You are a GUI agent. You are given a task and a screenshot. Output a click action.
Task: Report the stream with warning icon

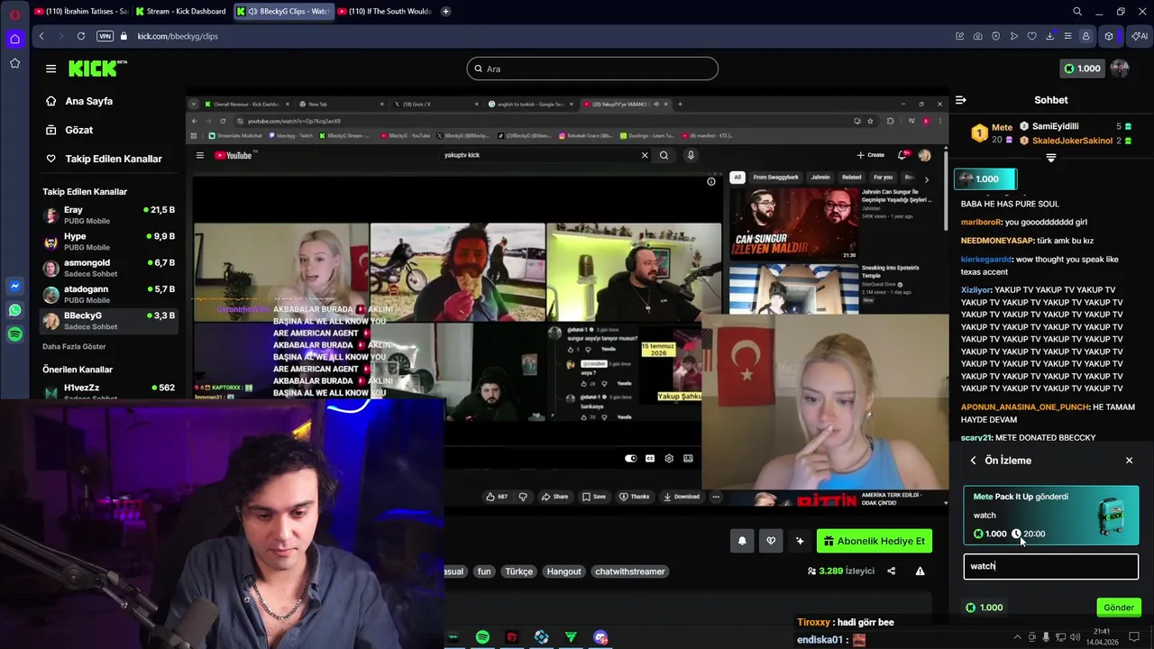coord(920,571)
